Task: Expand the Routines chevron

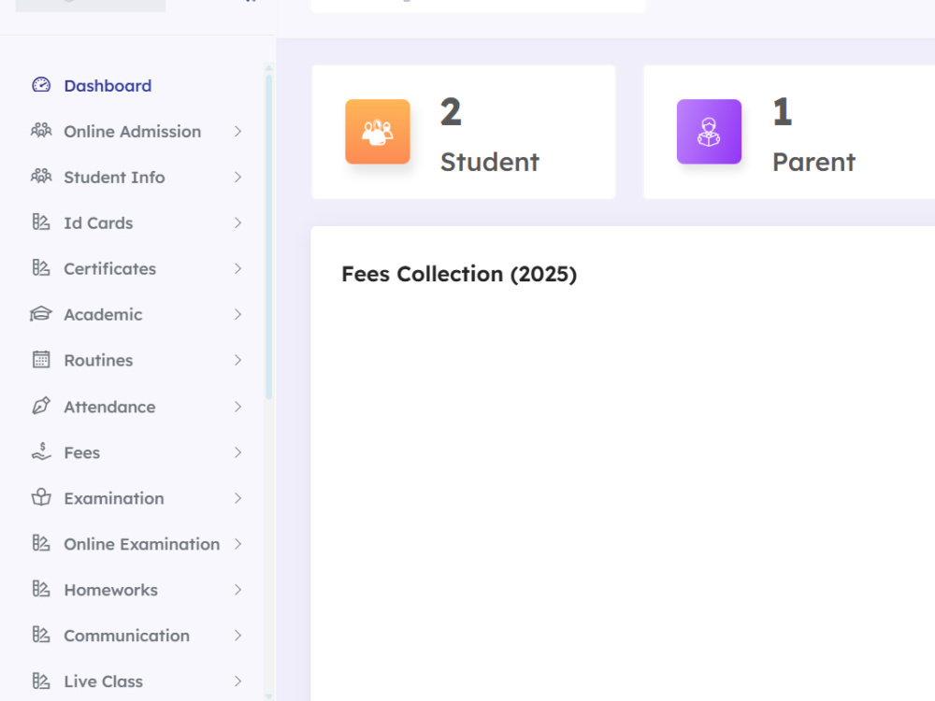Action: click(x=237, y=360)
